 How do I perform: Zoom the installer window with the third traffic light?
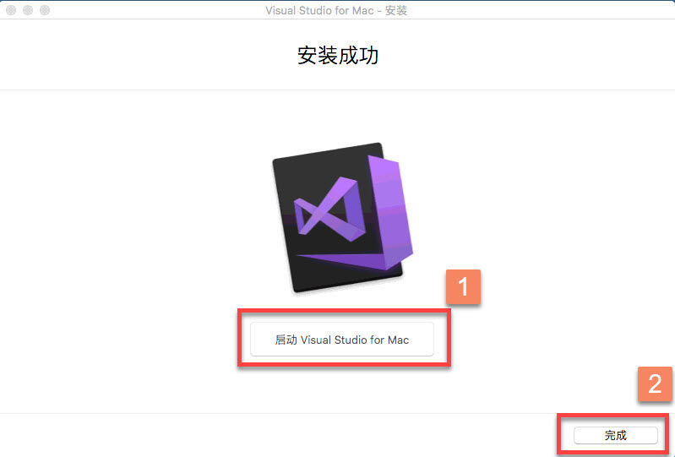(x=45, y=10)
